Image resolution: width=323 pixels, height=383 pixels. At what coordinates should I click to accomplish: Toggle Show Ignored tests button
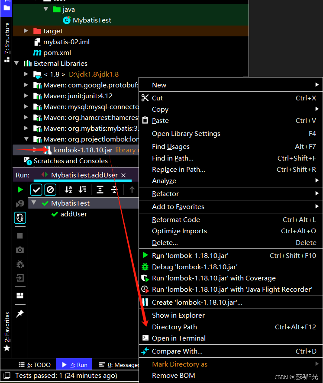pos(50,190)
